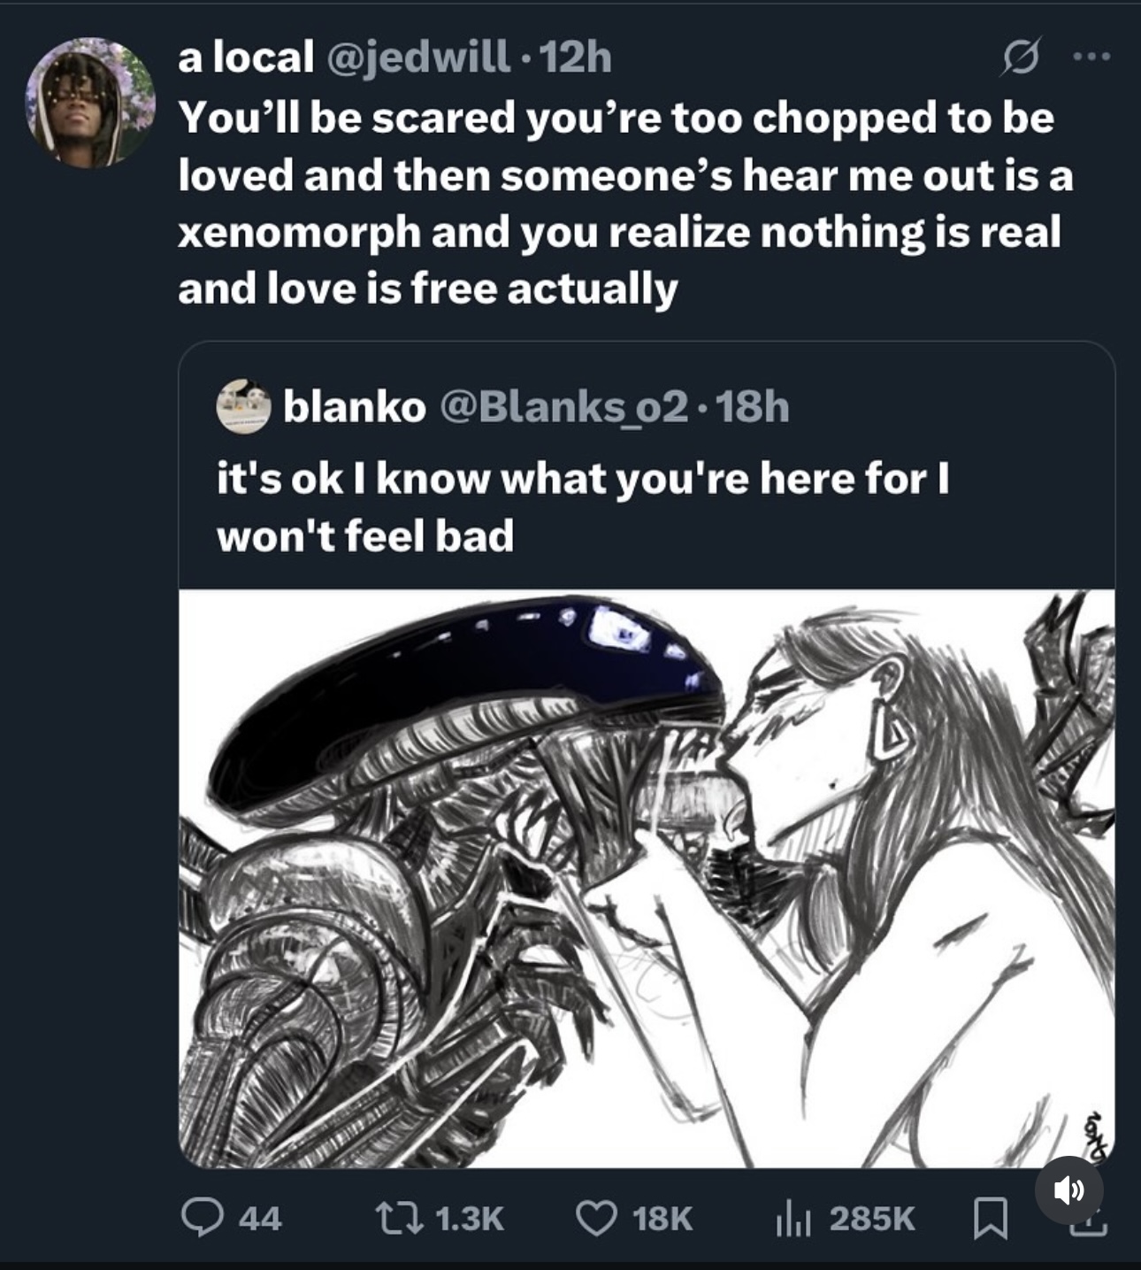
Task: Open the reply comment icon
Action: (x=202, y=1218)
